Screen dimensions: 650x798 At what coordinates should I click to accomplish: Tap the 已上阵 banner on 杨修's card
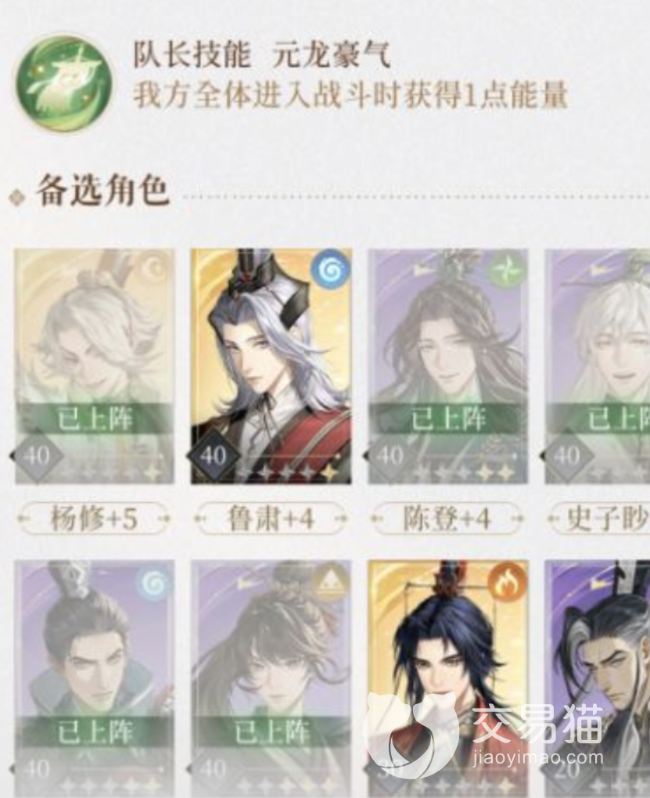tap(95, 419)
